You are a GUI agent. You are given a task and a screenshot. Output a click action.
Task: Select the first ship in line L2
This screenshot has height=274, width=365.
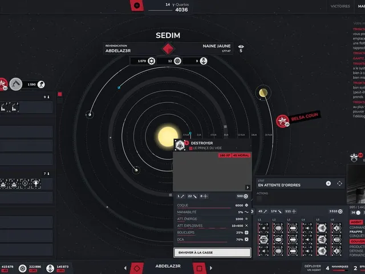click(x=278, y=228)
